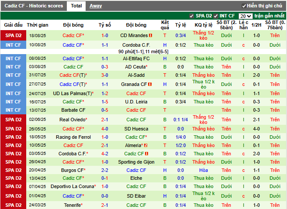
Task: Click the 3-0 score against Al-Sadd
Action: (105, 75)
